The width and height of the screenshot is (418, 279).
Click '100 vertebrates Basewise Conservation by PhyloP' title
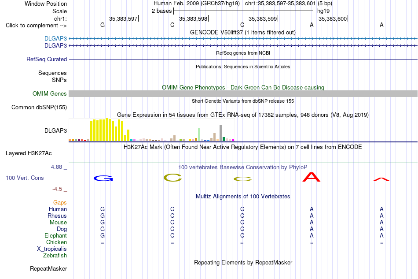coord(243,167)
